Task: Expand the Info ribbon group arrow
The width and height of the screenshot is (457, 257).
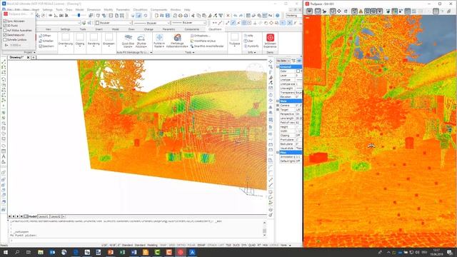Action: 255,52
